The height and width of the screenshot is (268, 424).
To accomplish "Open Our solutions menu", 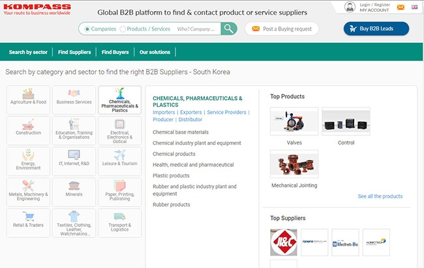I will [155, 52].
